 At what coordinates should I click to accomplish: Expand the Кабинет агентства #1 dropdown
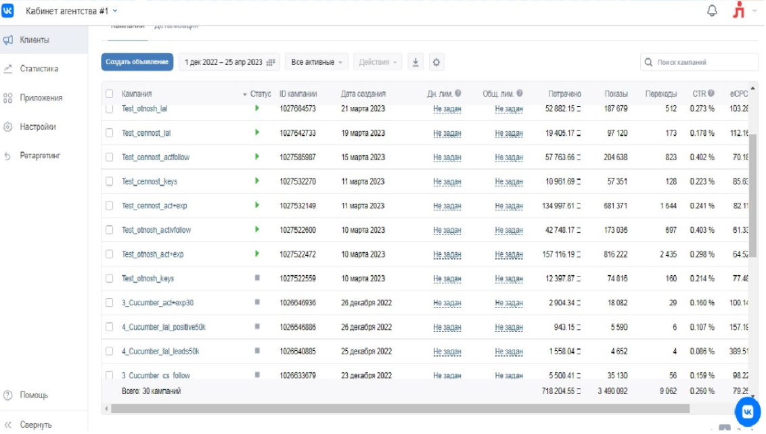pyautogui.click(x=72, y=11)
